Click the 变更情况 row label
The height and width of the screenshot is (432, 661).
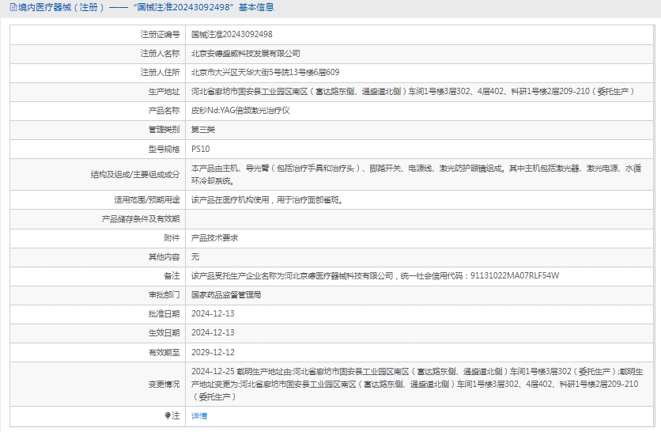(164, 384)
